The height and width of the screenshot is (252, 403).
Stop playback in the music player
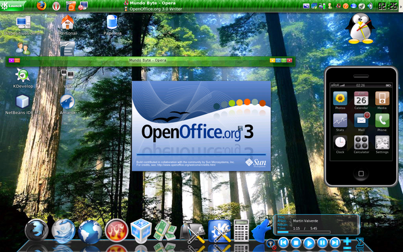296,243
